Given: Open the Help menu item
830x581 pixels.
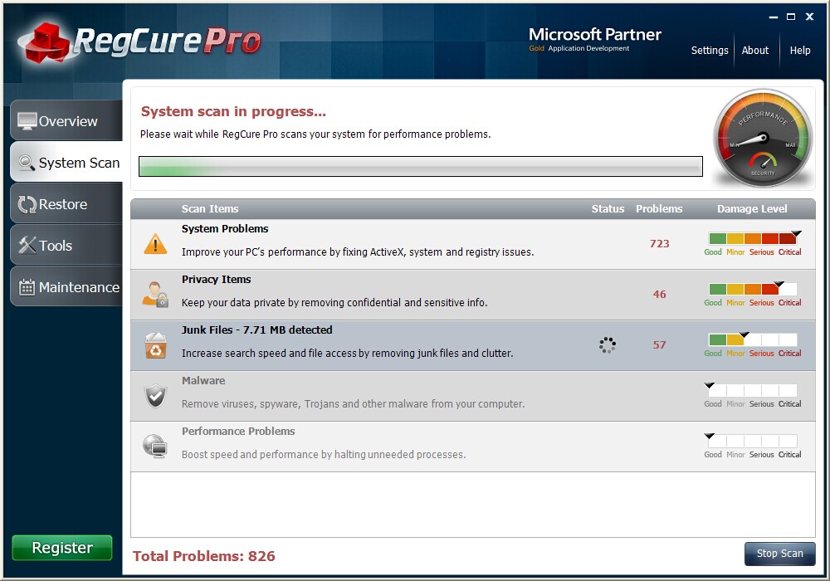Looking at the screenshot, I should coord(800,51).
